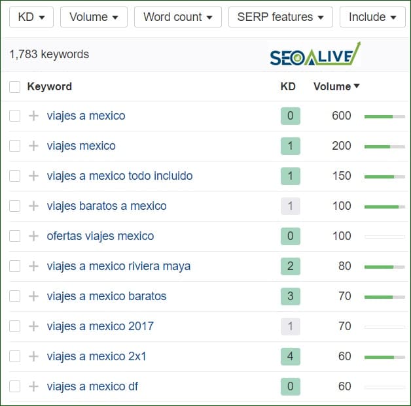Image resolution: width=411 pixels, height=406 pixels.
Task: Plus icon beside 'viajes baratos a mexico'
Action: pyautogui.click(x=33, y=206)
